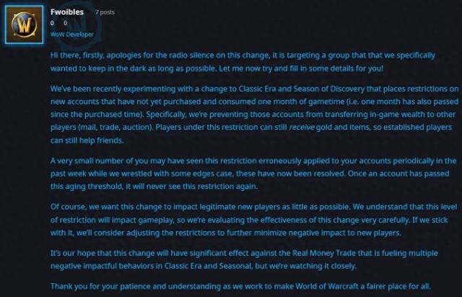Click the phrase "Real Money Trade"
The image size is (462, 297).
324,253
